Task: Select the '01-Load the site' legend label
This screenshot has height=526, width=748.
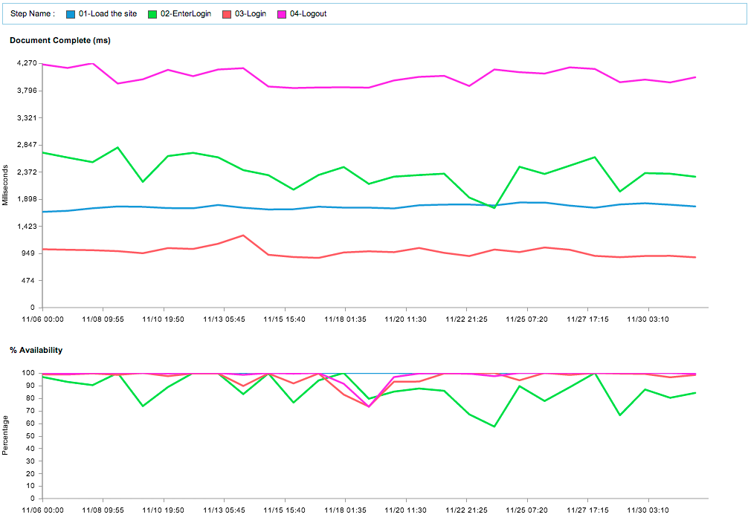Action: (x=108, y=14)
